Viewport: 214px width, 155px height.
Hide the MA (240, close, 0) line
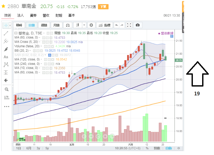(45, 64)
